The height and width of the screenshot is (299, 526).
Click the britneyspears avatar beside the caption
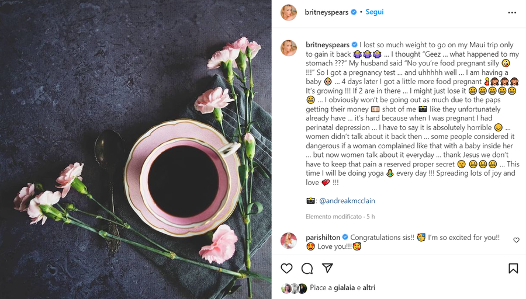click(289, 48)
